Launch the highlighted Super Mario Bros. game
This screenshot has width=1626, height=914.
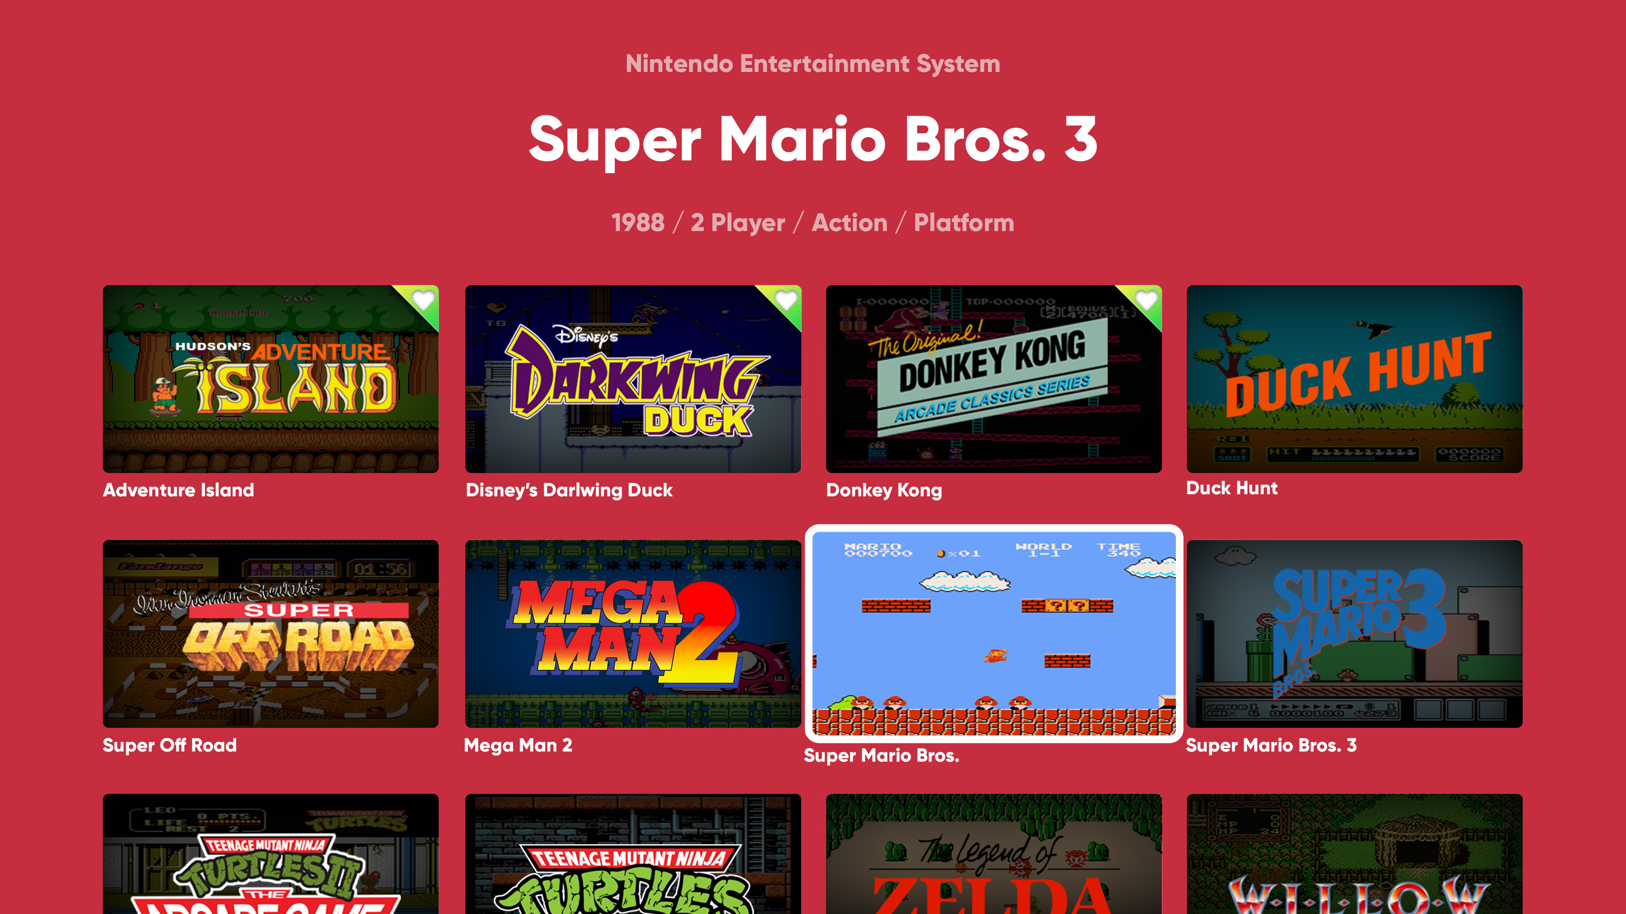point(993,634)
